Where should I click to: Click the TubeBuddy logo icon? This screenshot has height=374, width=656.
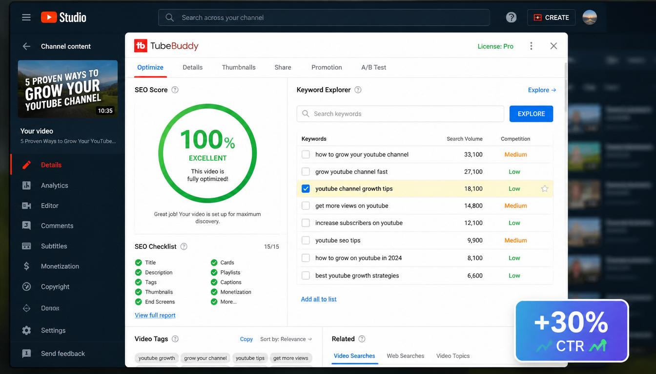coord(141,46)
